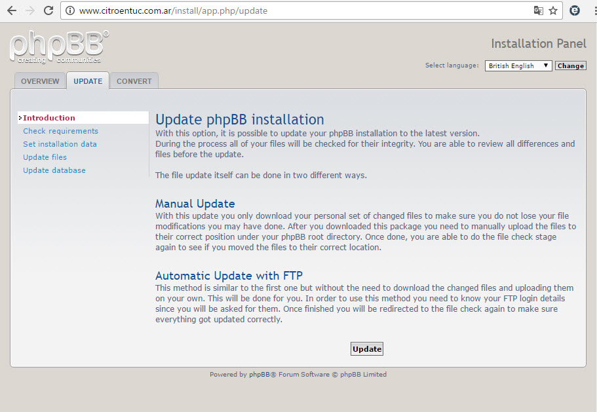Open the British English language dropdown
597x412 pixels.
point(518,66)
